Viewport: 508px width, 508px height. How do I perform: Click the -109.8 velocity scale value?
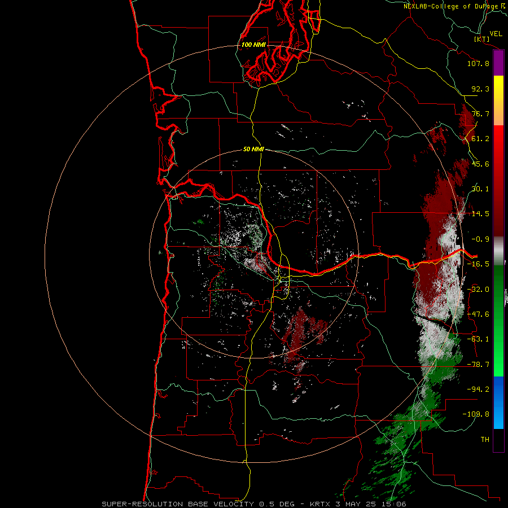click(476, 414)
